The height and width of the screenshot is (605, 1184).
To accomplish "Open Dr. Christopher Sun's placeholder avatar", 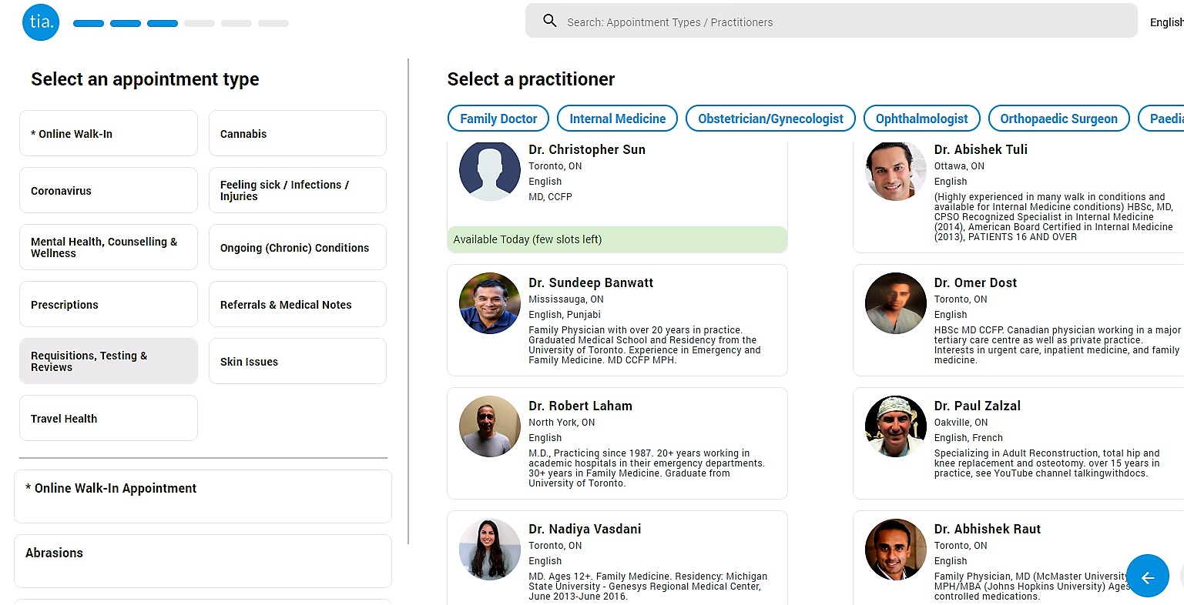I will [x=490, y=170].
